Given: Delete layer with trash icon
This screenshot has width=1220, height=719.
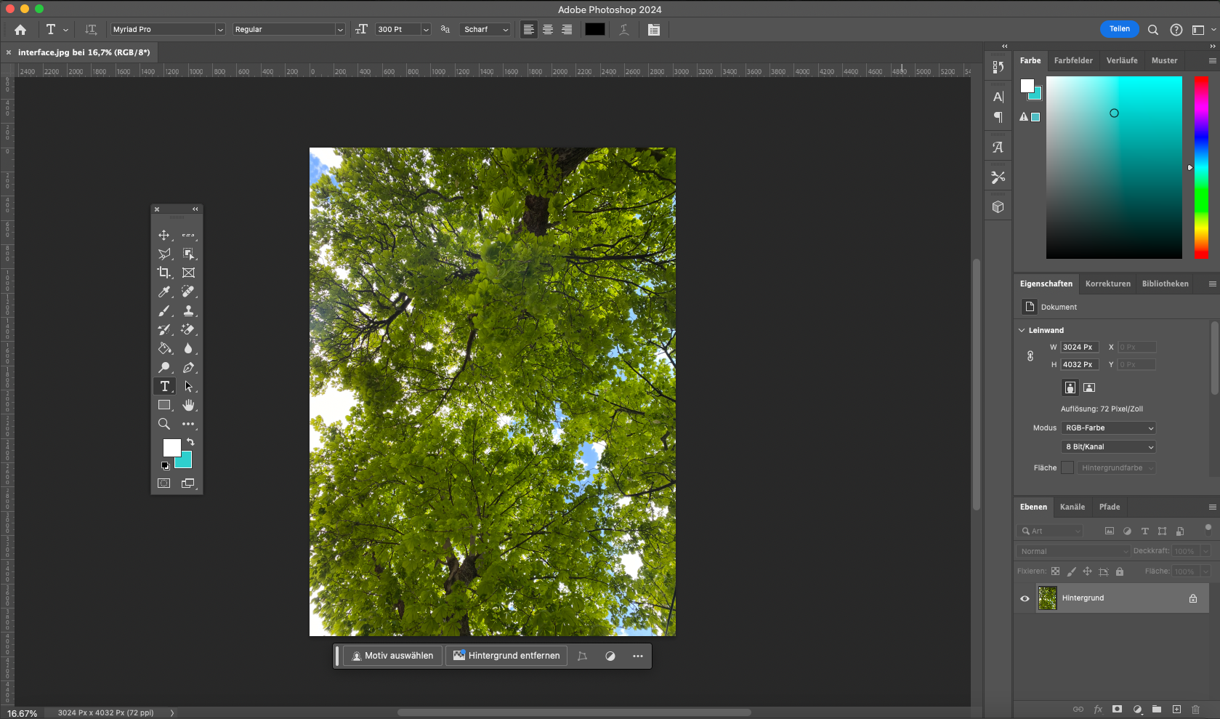Looking at the screenshot, I should coord(1196,710).
